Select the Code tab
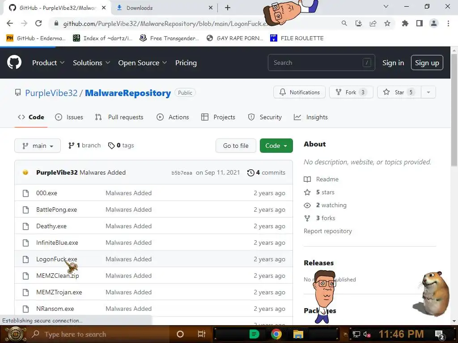The width and height of the screenshot is (458, 343). click(x=31, y=117)
